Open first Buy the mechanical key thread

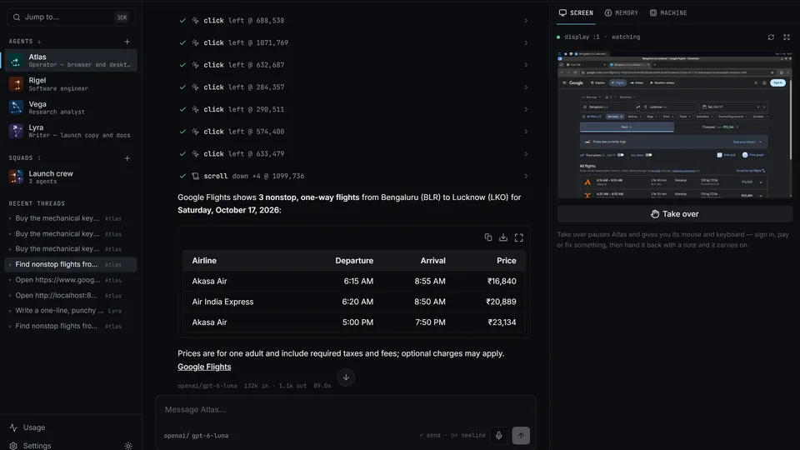(x=70, y=217)
